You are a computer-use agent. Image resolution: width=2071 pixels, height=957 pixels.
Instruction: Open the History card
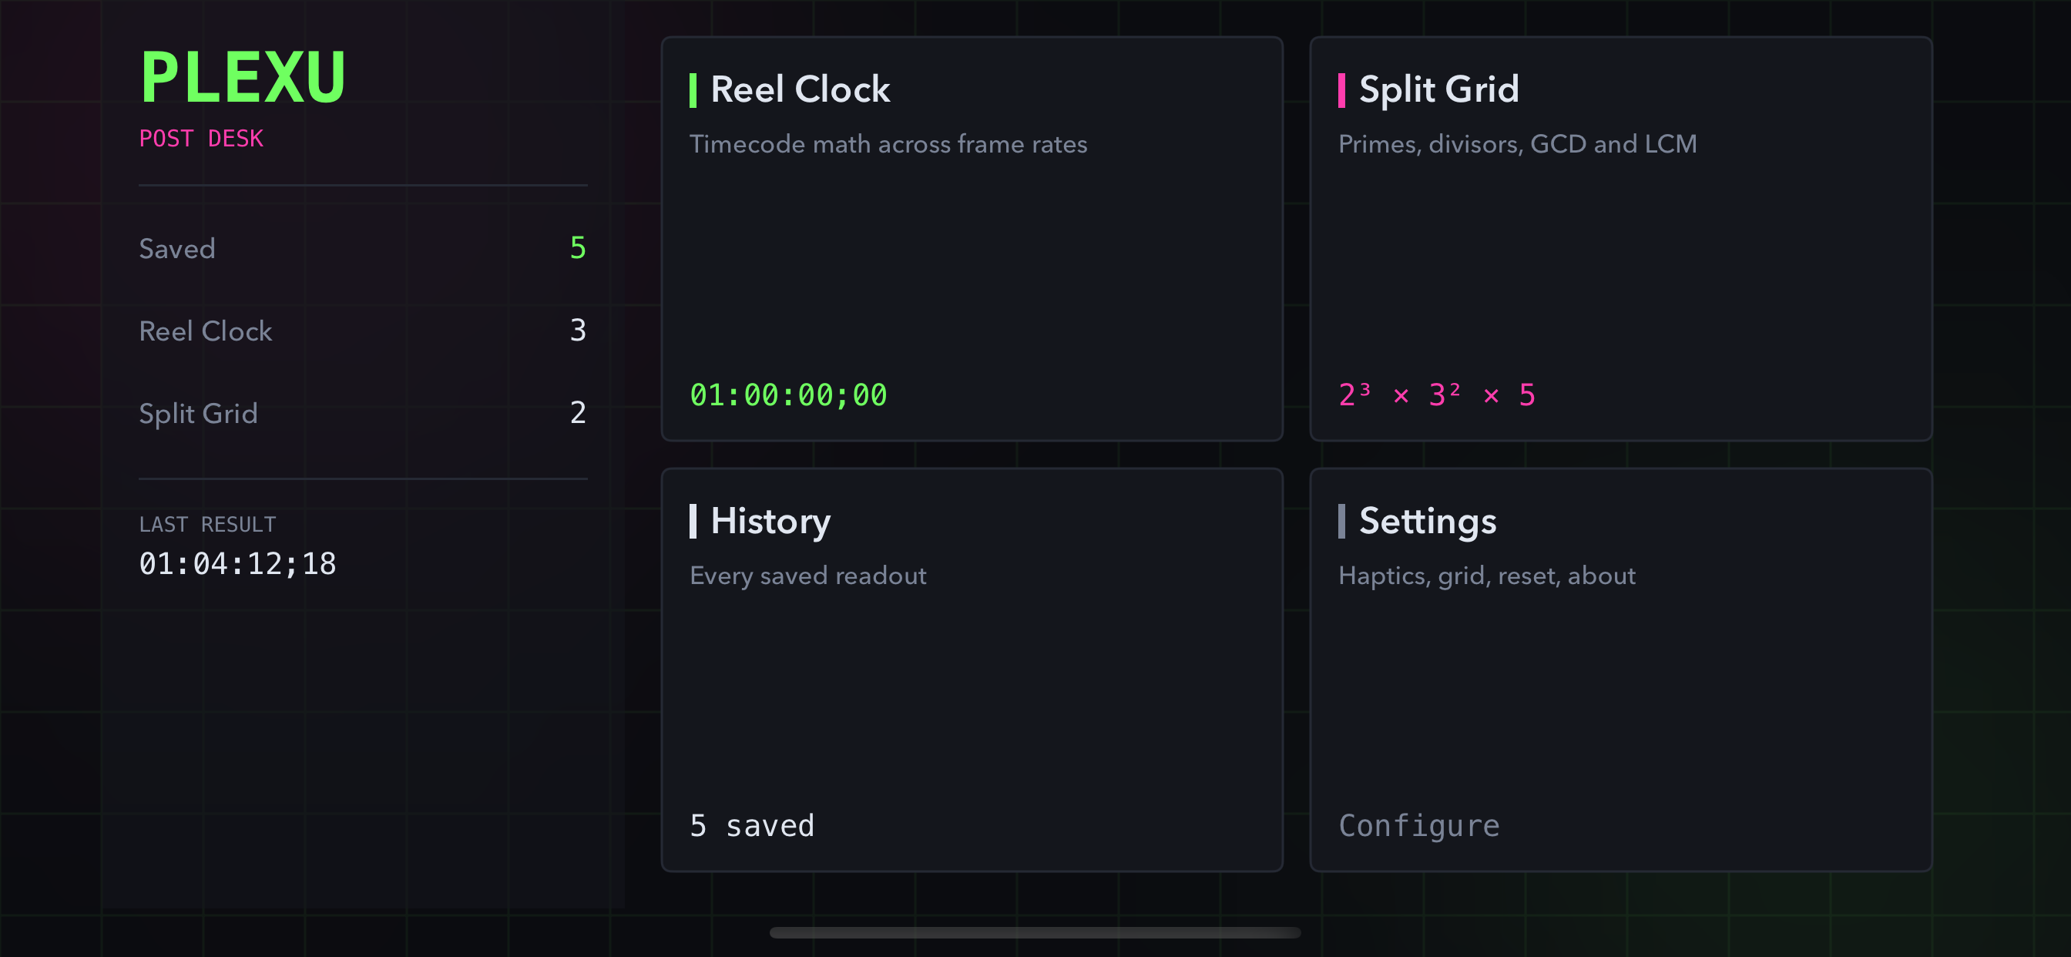tap(972, 670)
